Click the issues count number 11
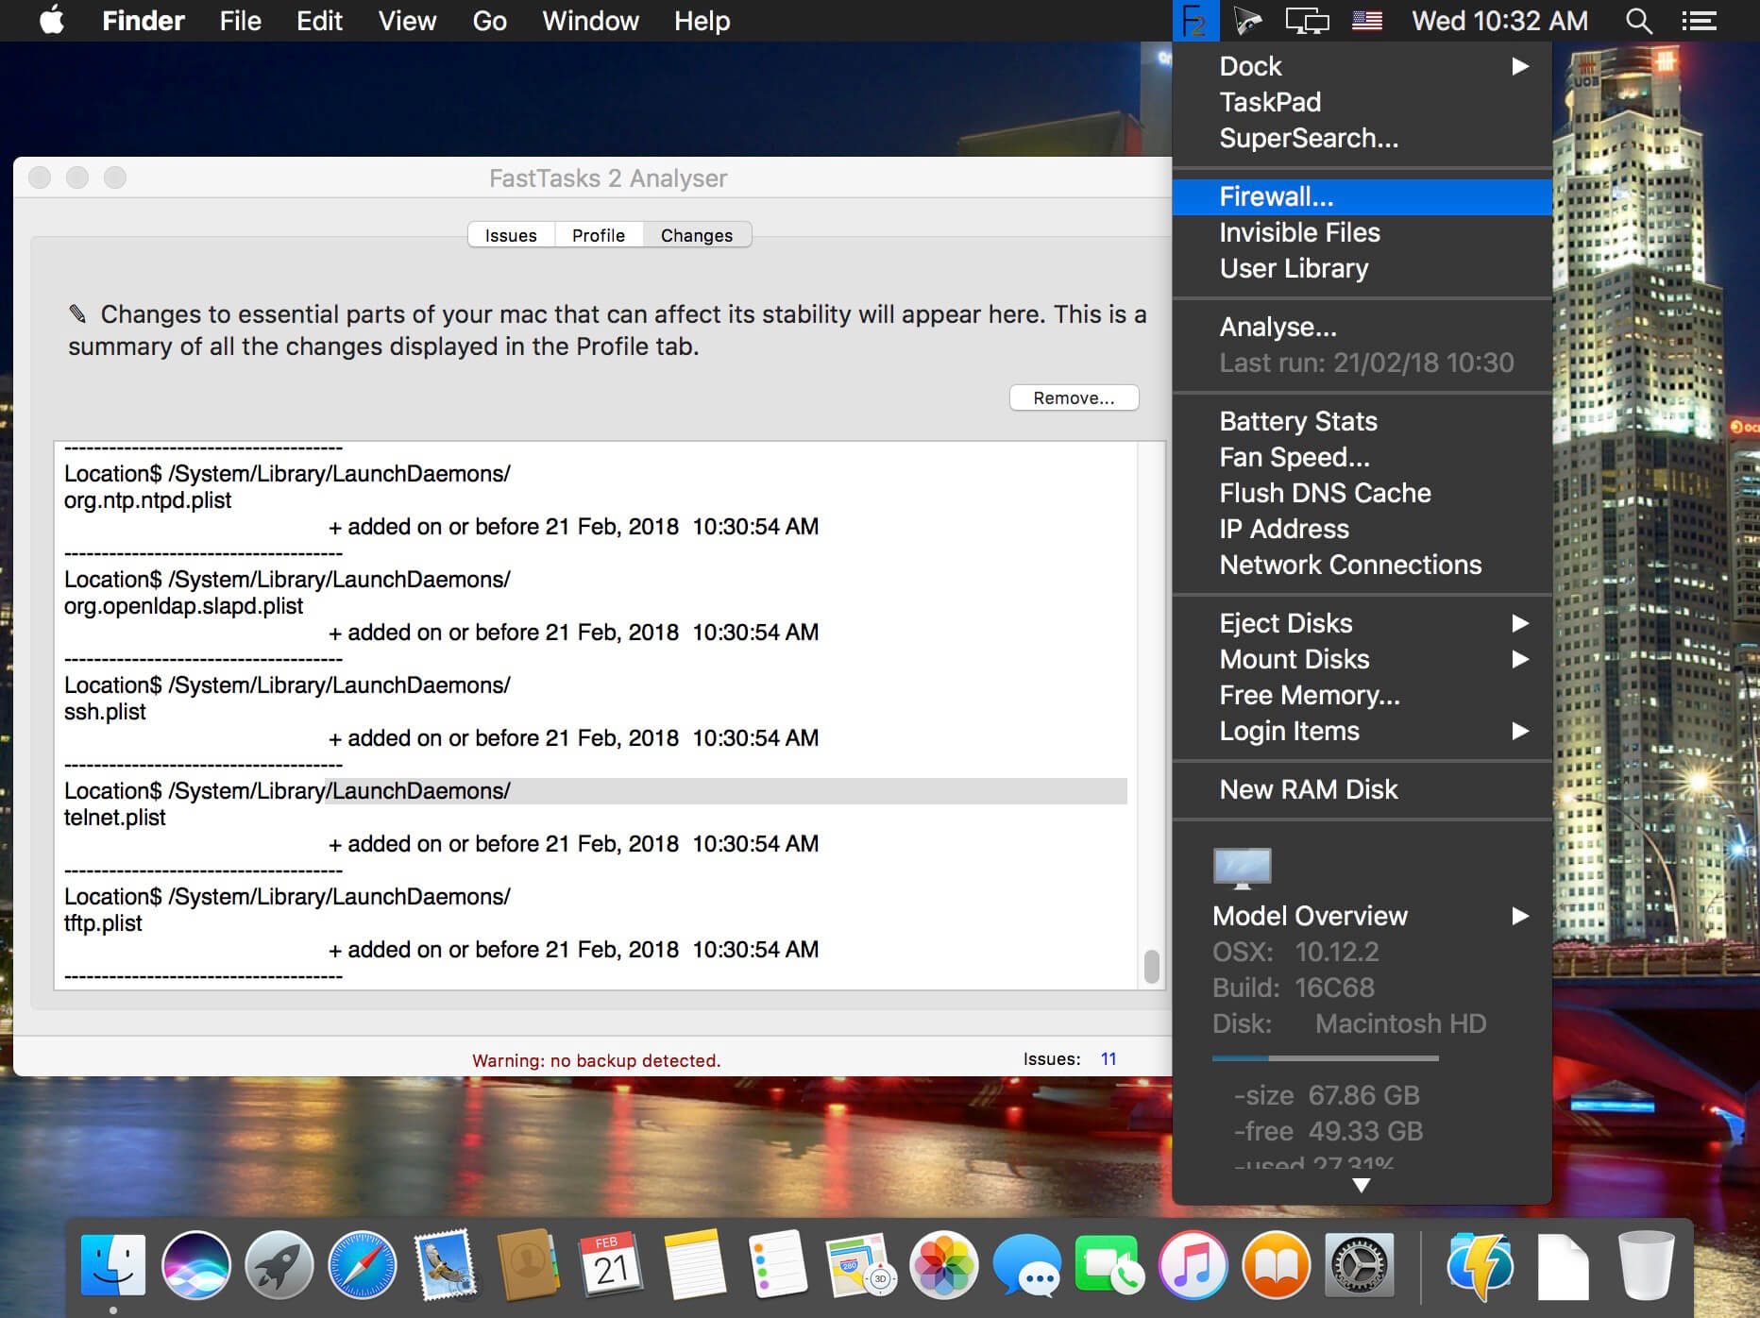 click(x=1108, y=1058)
